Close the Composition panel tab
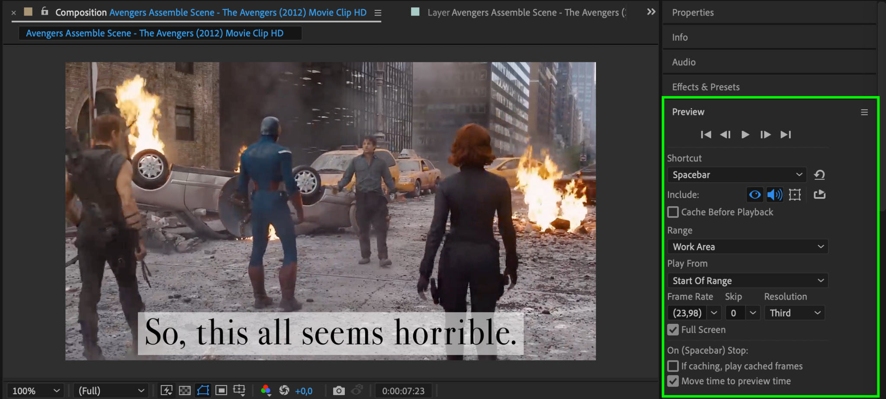The width and height of the screenshot is (886, 399). 14,13
